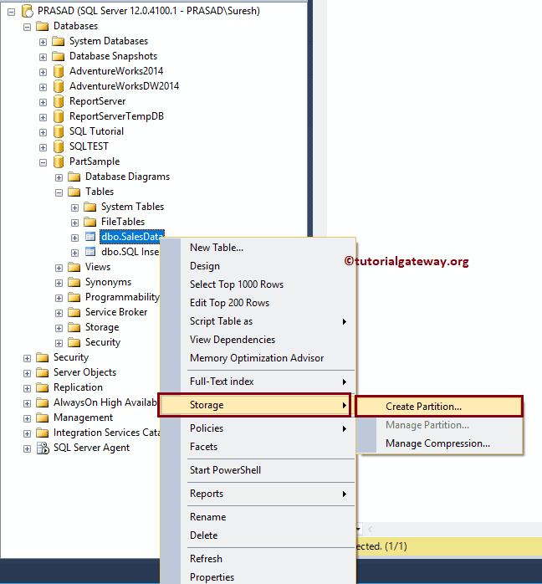Click the System Tables folder icon
Screen dimensions: 542x584
click(90, 207)
